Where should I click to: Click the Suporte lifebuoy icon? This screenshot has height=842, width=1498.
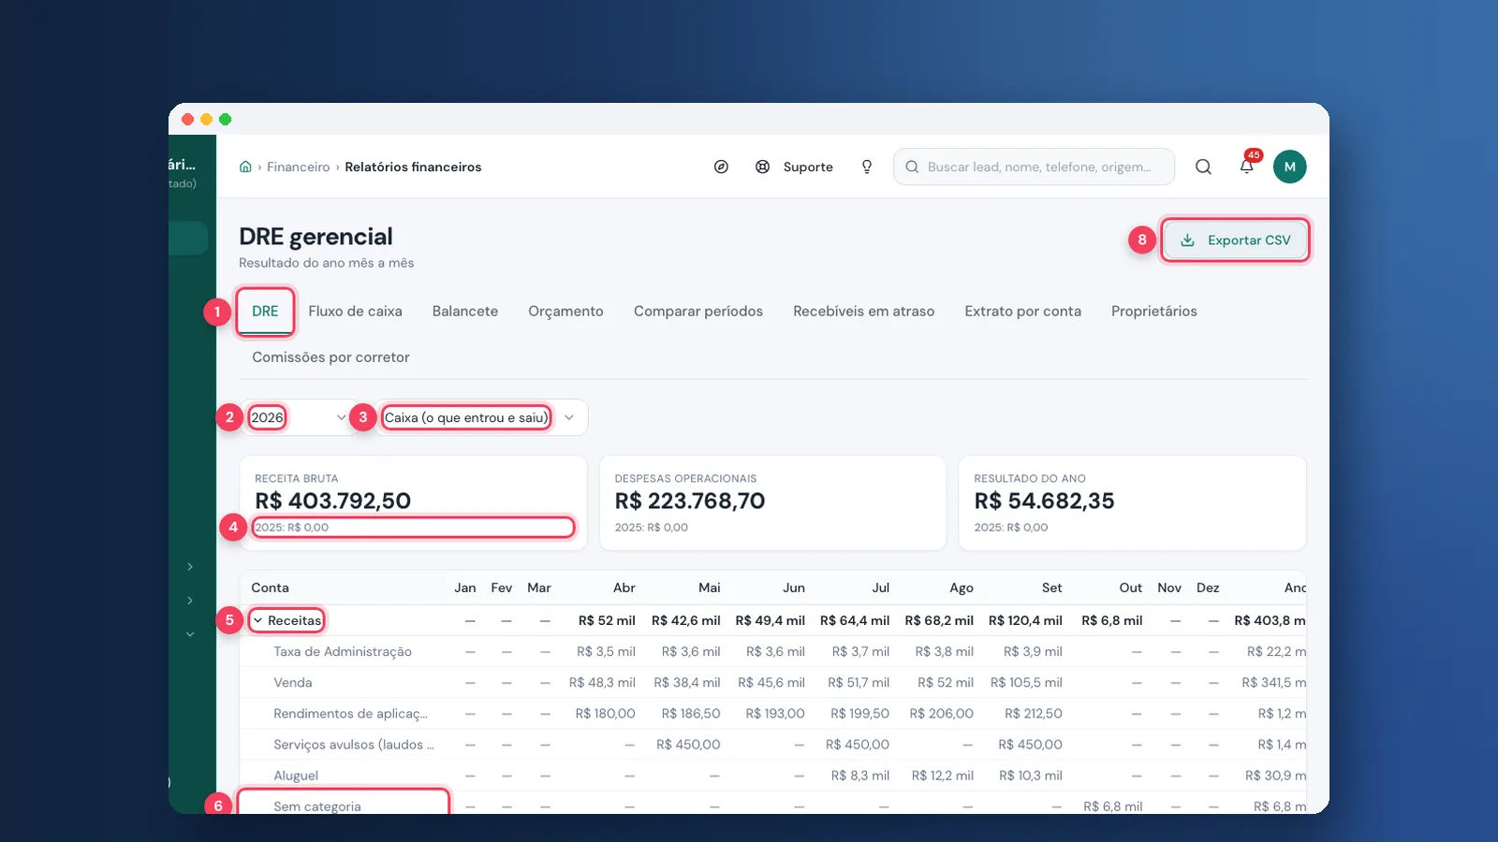point(763,167)
